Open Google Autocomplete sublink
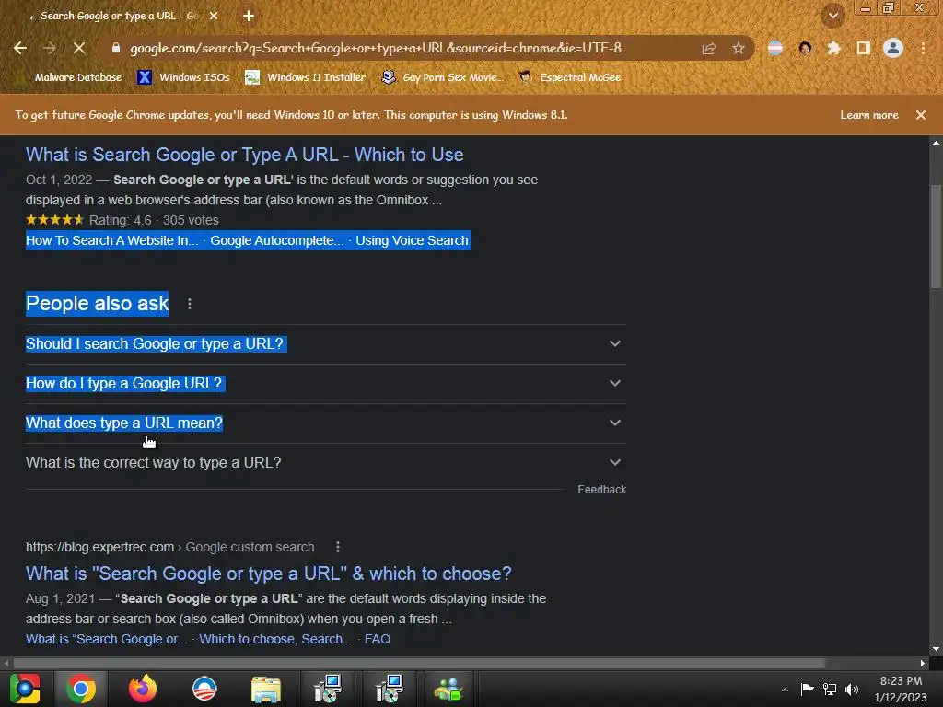This screenshot has height=707, width=943. pos(277,240)
